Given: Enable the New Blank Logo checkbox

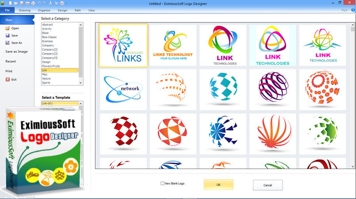Looking at the screenshot, I should pos(163,183).
